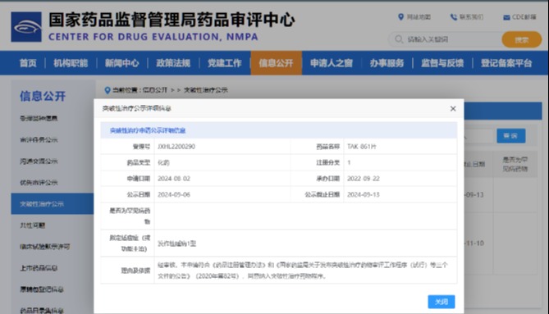Open the 办事服务 navigation tab

pyautogui.click(x=387, y=63)
